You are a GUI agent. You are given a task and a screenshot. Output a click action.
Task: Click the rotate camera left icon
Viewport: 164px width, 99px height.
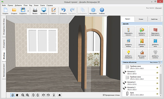coord(43,95)
